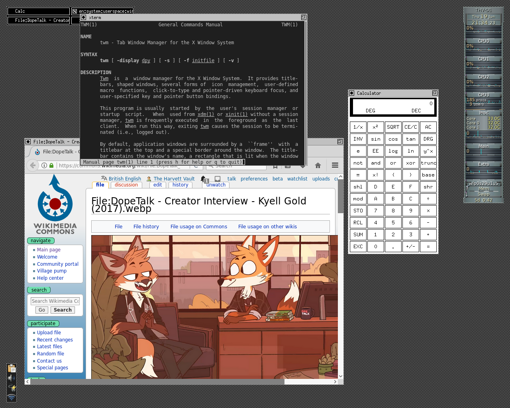Click the power plug battery tray icon
This screenshot has height=408, width=510.
coord(12,388)
